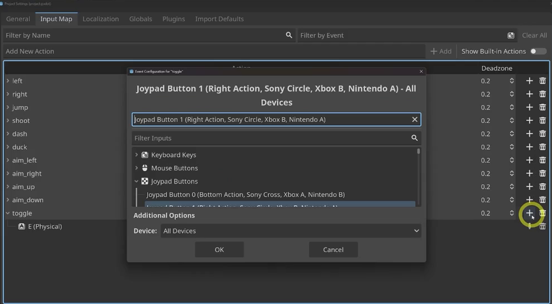Add event to the shoot action
The image size is (552, 304).
529,121
